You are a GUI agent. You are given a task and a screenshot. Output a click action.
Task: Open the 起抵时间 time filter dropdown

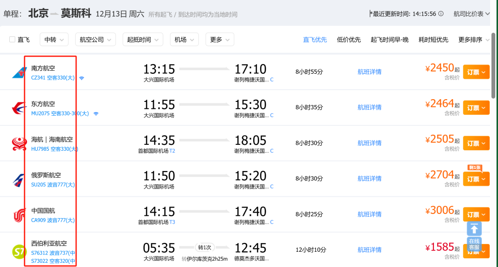(x=143, y=39)
